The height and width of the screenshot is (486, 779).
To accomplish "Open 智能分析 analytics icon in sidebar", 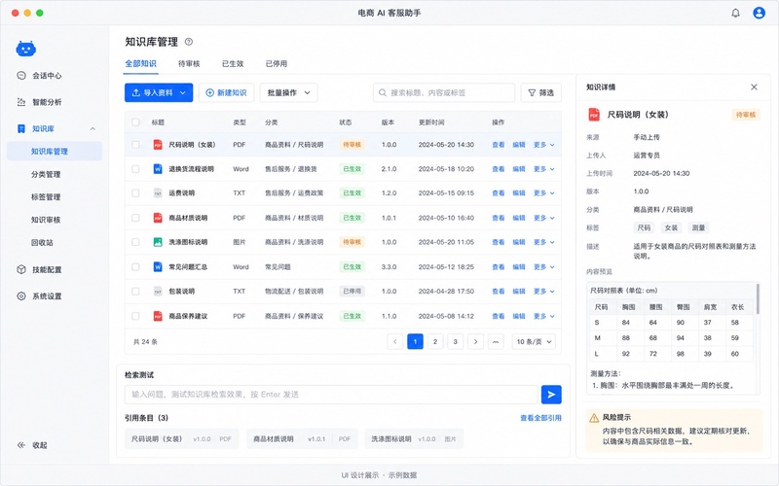I will 21,102.
